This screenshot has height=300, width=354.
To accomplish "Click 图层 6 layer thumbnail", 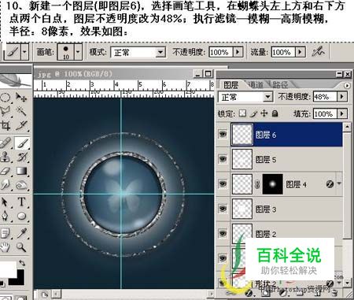I will 242,135.
